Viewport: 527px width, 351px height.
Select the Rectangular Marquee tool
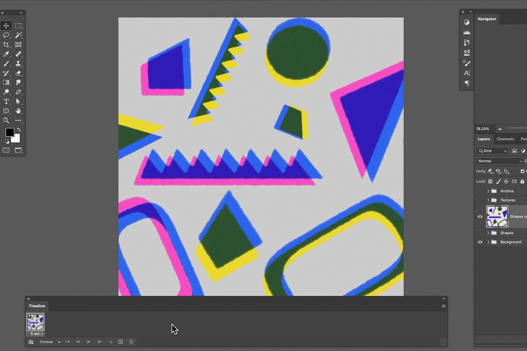tap(18, 26)
